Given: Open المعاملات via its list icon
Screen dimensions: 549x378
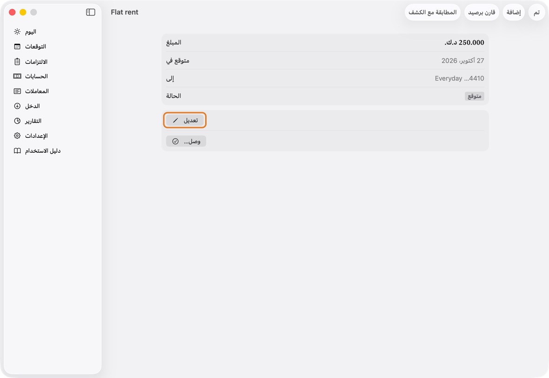Looking at the screenshot, I should pos(17,91).
